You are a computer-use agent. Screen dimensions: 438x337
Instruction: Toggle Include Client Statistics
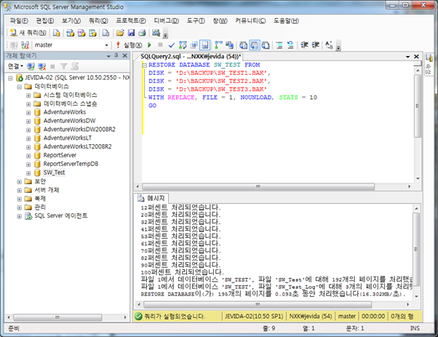[x=229, y=45]
